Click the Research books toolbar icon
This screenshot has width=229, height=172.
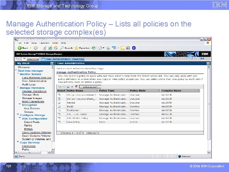pos(128,48)
